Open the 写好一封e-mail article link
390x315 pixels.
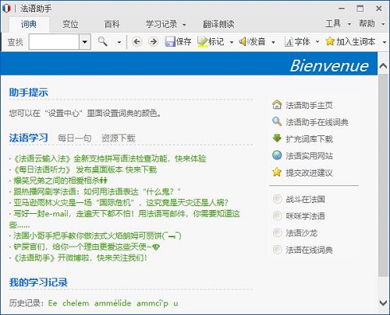pyautogui.click(x=125, y=219)
